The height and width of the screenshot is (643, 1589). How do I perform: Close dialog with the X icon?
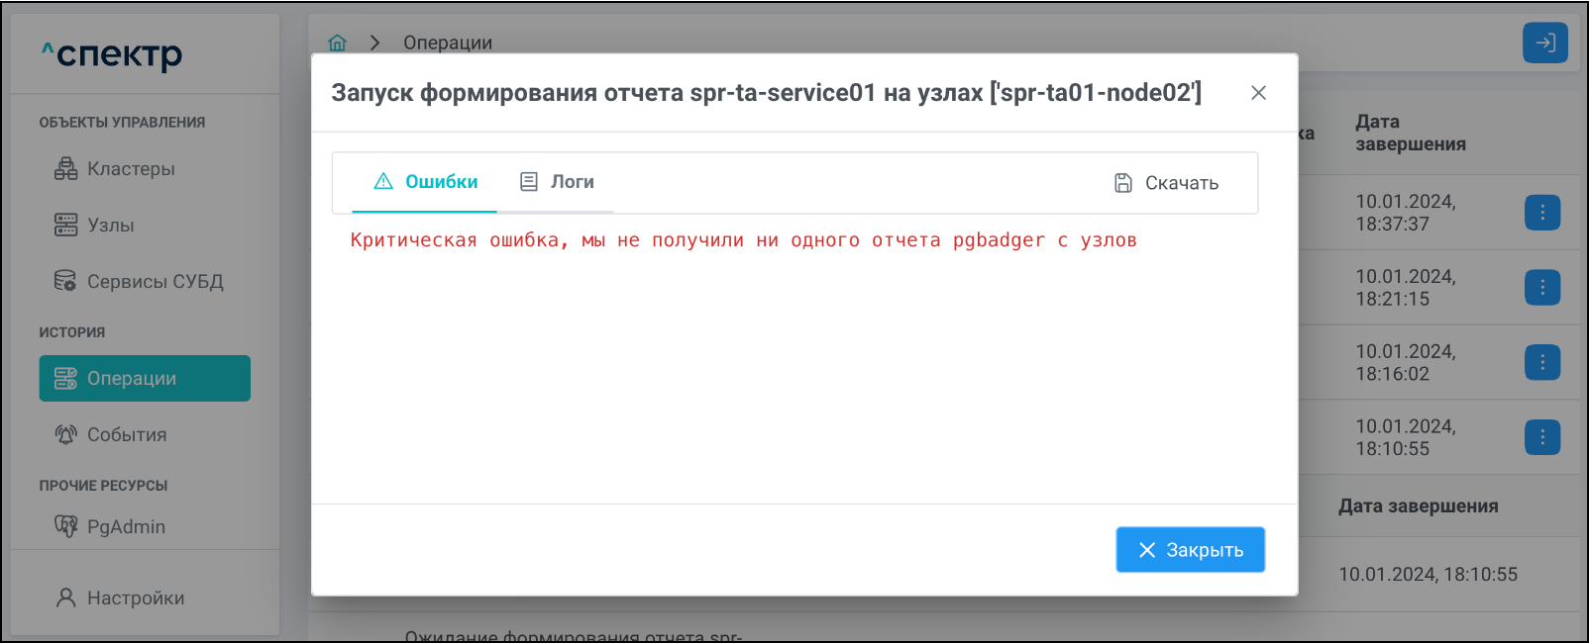pyautogui.click(x=1259, y=93)
